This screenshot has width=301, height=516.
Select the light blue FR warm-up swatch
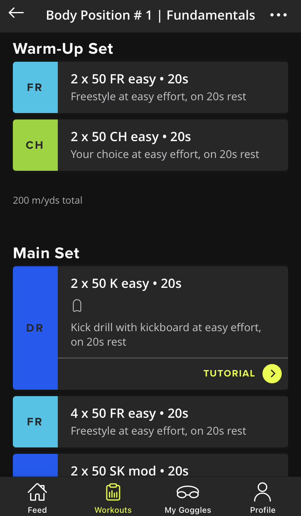click(35, 87)
